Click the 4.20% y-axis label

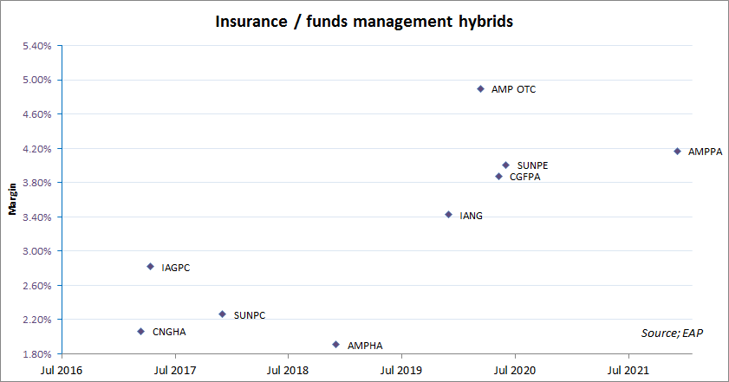(x=37, y=149)
